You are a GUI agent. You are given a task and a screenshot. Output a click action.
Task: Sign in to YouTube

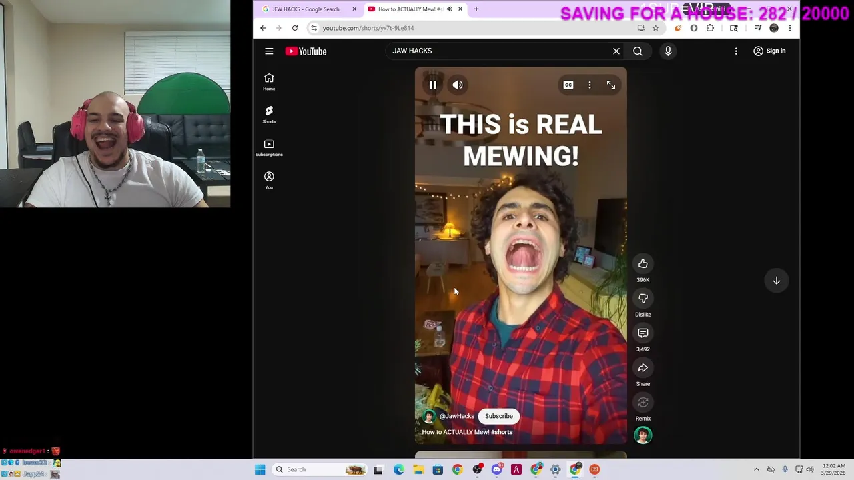(x=769, y=51)
